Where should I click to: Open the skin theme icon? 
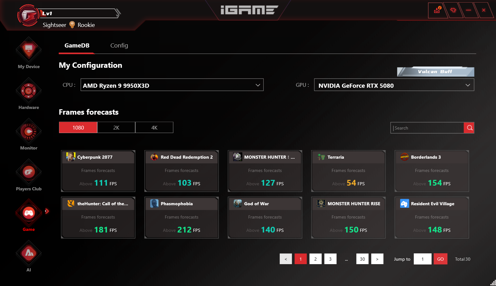(x=453, y=10)
